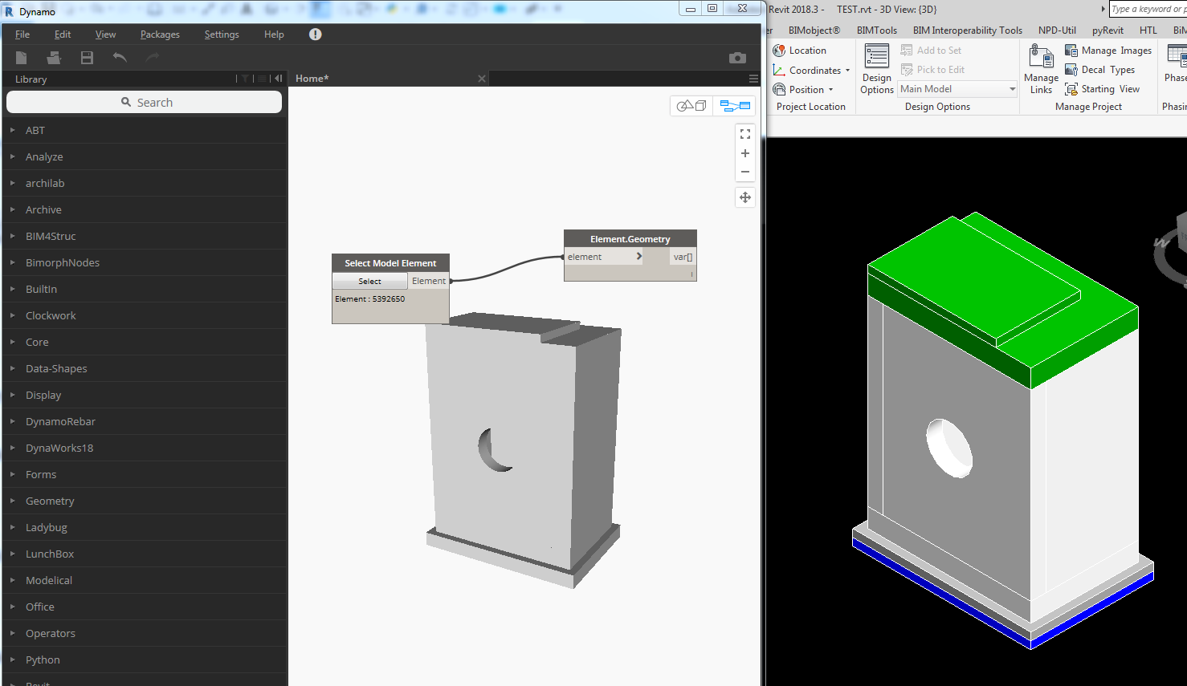This screenshot has height=686, width=1187.
Task: Click the lacing arrow on element input port
Action: [639, 257]
